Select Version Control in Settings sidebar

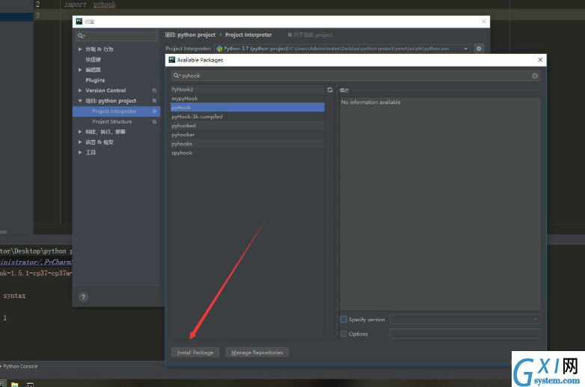105,91
